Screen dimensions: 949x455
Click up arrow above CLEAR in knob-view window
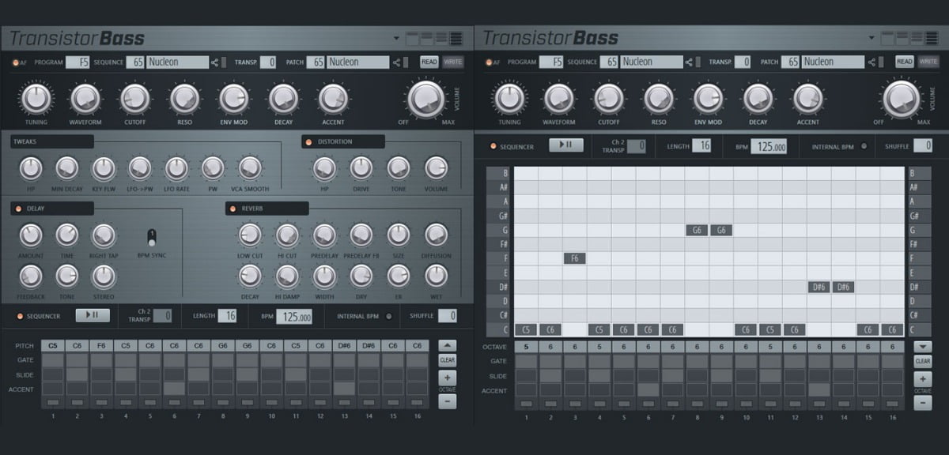447,346
